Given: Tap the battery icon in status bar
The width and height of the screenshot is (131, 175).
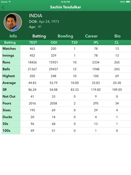Looking at the screenshot, I should (x=128, y=2).
